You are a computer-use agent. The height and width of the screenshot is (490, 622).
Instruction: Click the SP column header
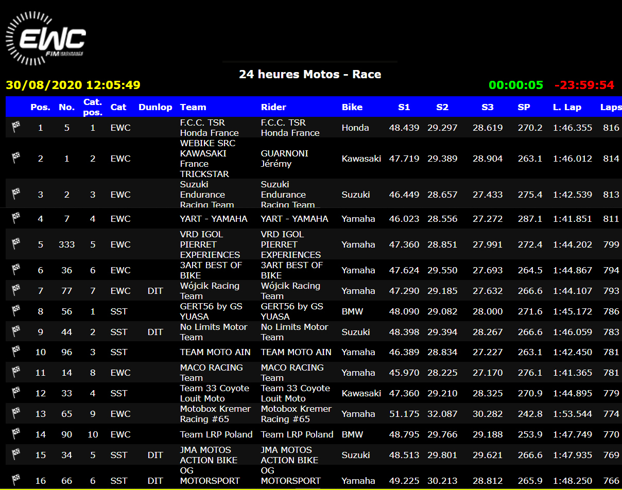pos(524,107)
